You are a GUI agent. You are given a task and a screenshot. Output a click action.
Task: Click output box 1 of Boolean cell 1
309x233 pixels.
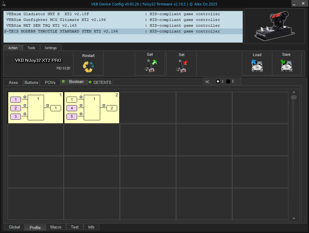click(56, 108)
